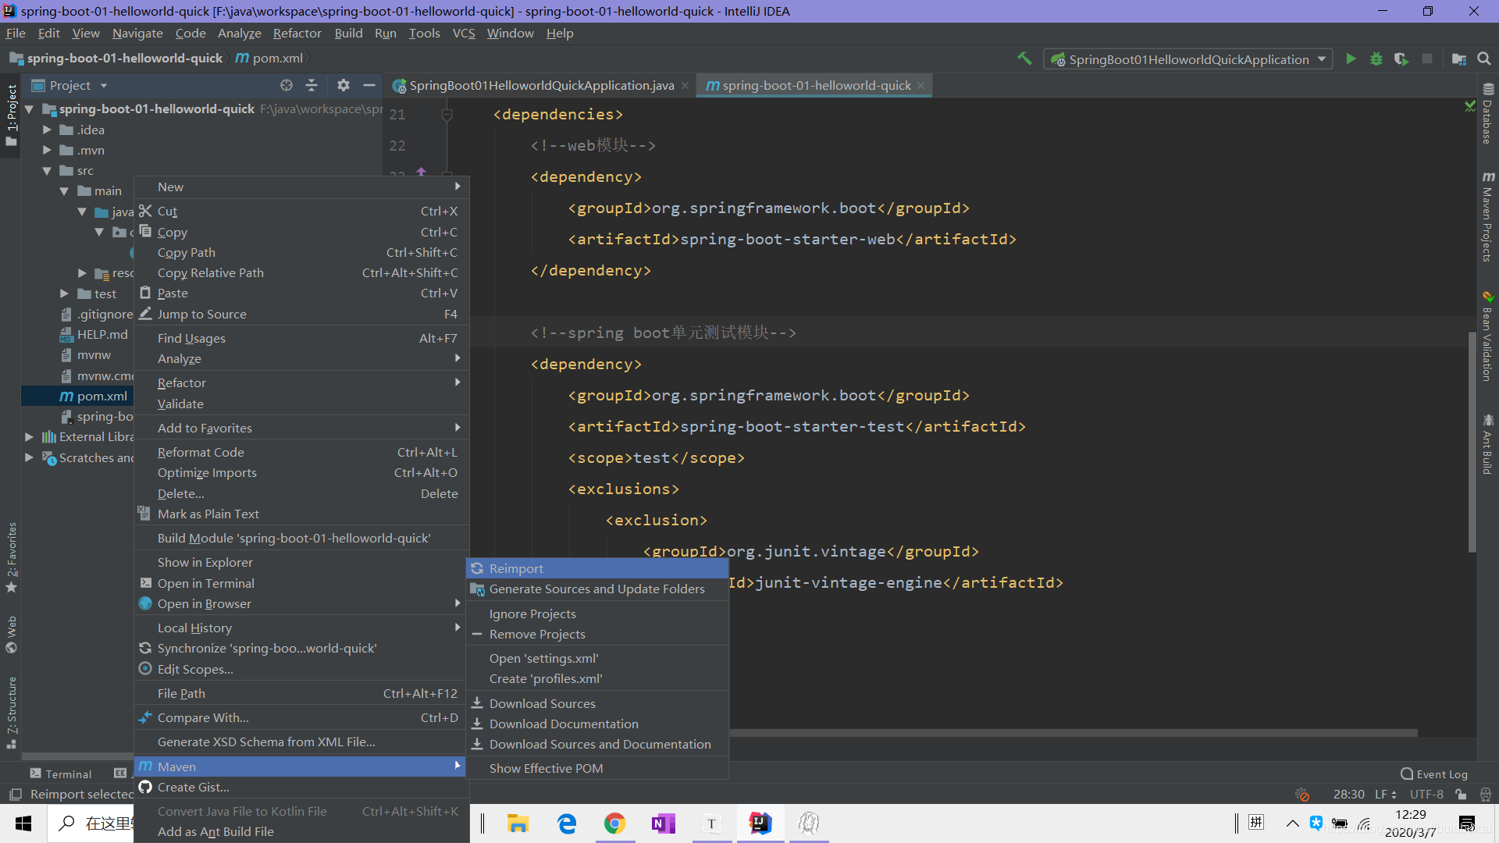This screenshot has height=843, width=1499.
Task: Open Chrome from the taskbar
Action: [x=614, y=823]
